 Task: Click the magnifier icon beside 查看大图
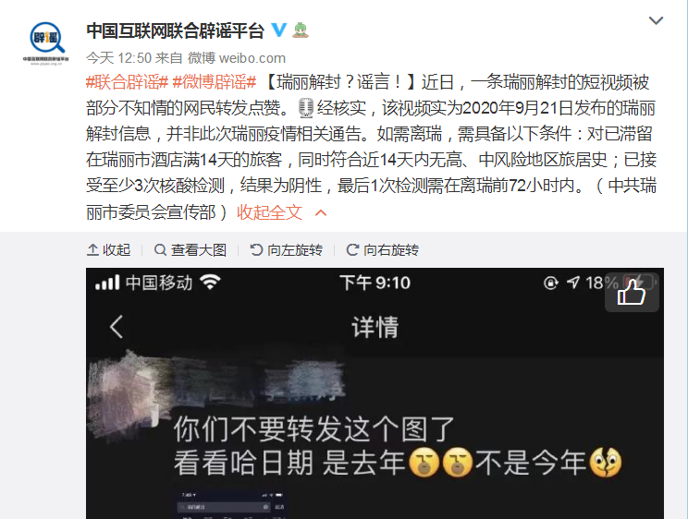click(160, 250)
